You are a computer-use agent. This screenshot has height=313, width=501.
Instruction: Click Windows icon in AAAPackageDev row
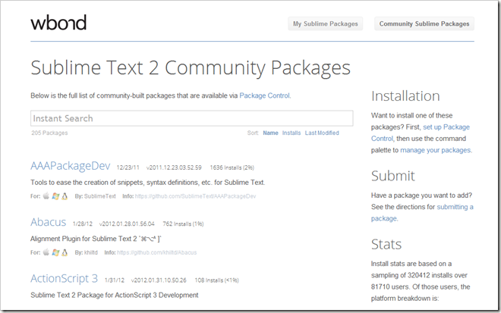[55, 196]
